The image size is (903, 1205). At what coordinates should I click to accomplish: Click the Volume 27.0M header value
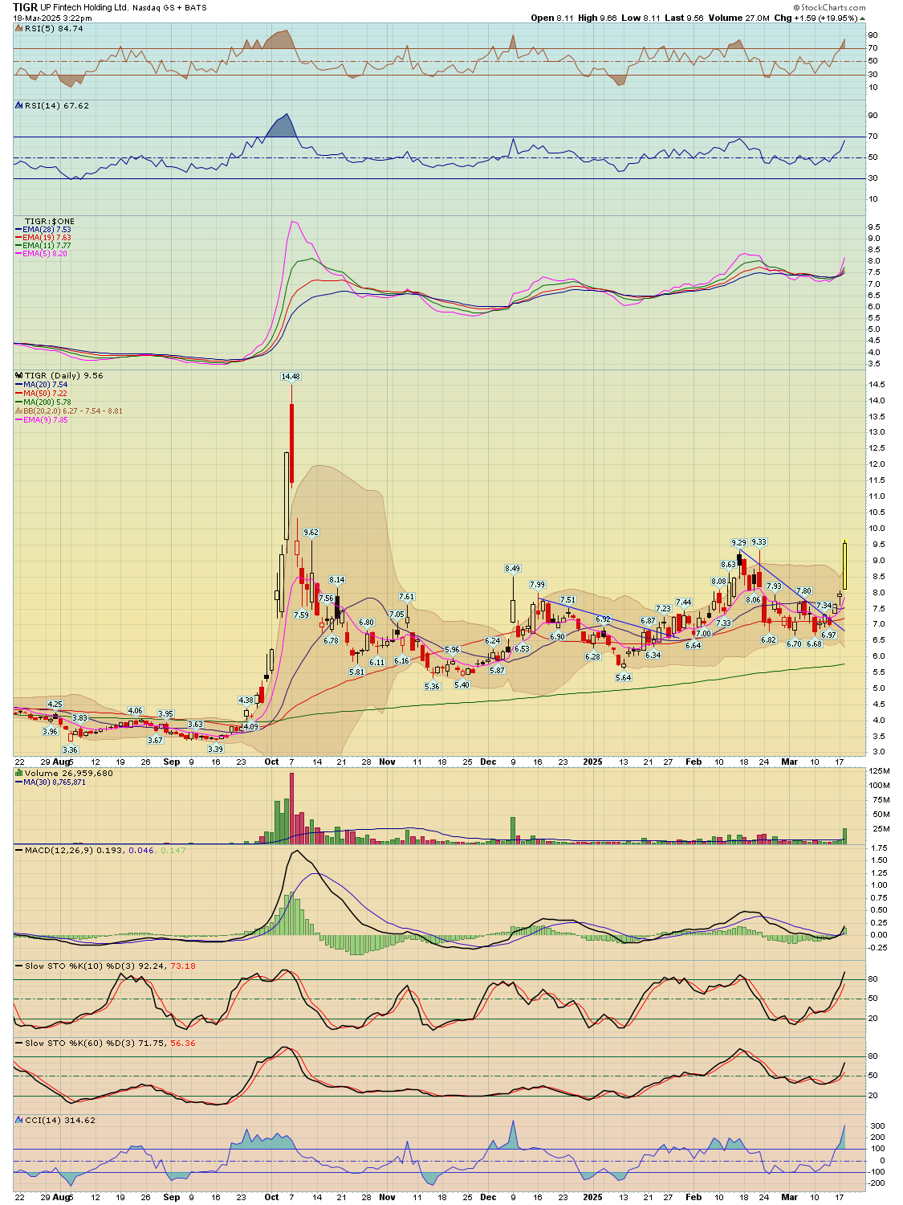pos(738,18)
